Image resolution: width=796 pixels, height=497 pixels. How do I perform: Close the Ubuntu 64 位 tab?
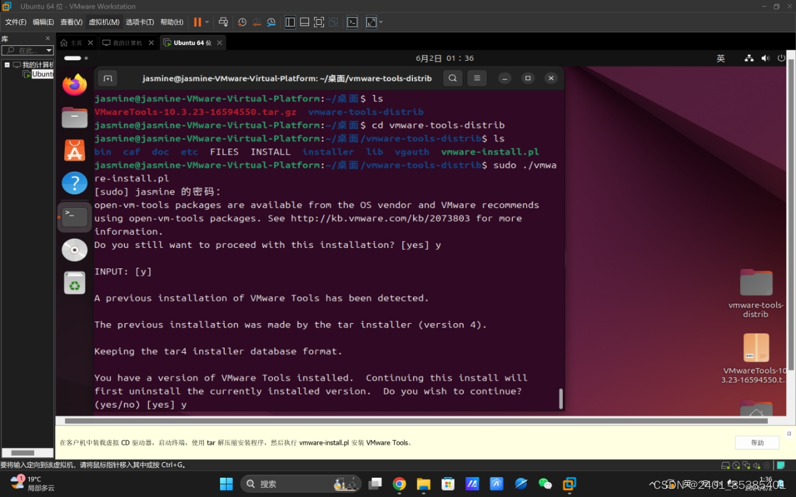tap(219, 43)
